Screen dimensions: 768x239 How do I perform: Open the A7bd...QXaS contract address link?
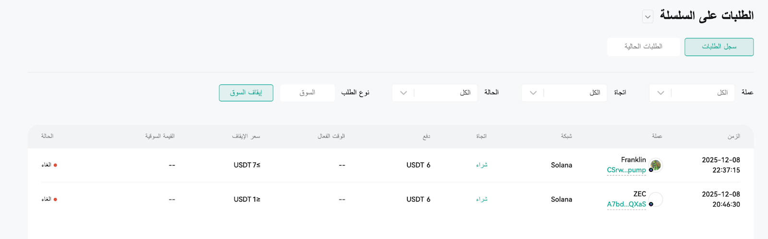coord(626,204)
